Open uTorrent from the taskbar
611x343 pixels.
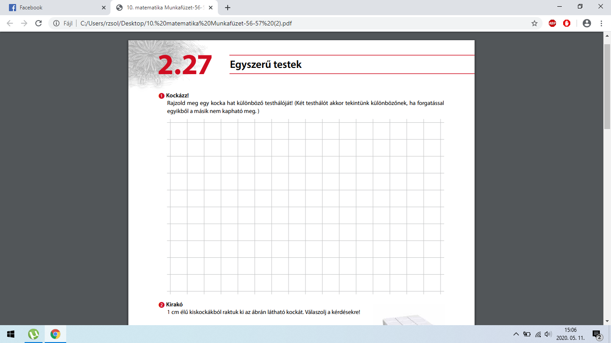point(34,334)
